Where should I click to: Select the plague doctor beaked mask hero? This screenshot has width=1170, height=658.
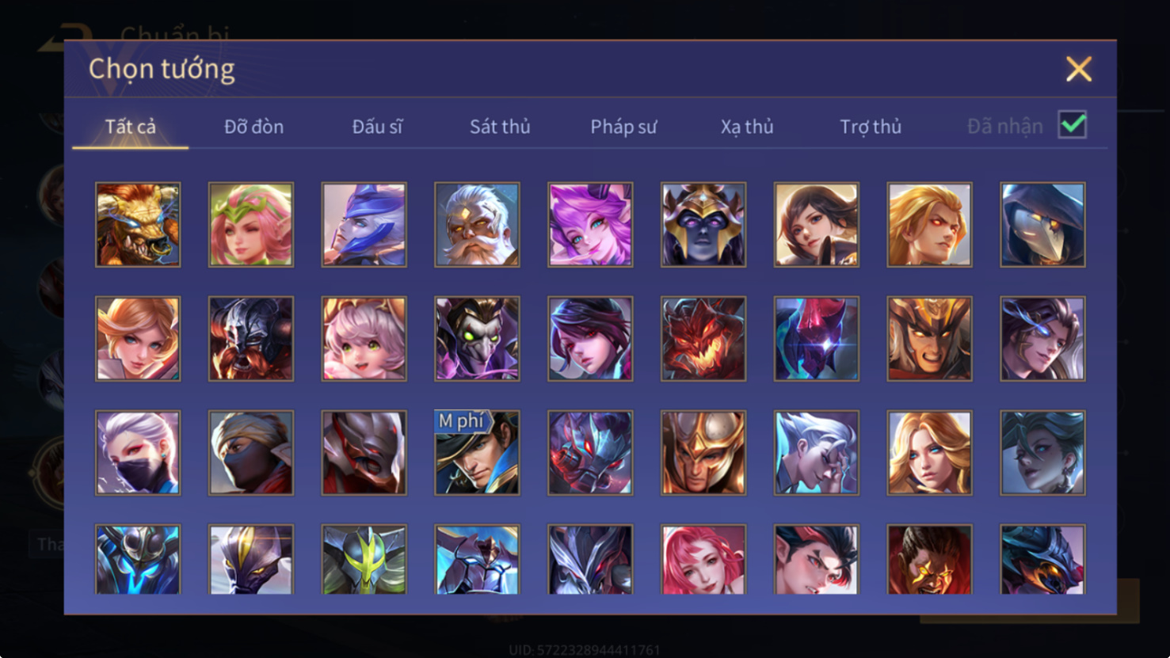click(1042, 225)
